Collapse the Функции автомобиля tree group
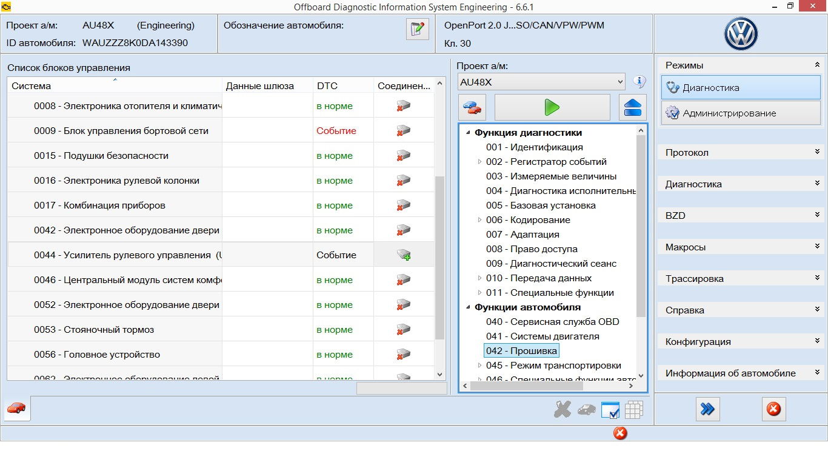The height and width of the screenshot is (451, 828). click(468, 307)
